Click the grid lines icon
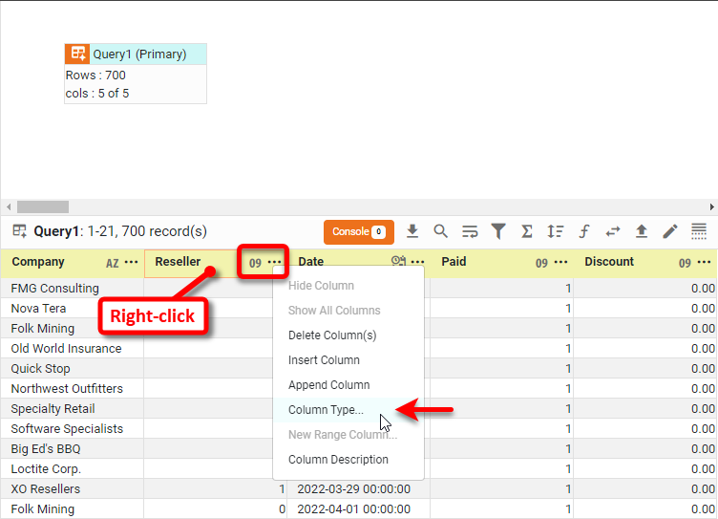Image resolution: width=718 pixels, height=519 pixels. (699, 231)
